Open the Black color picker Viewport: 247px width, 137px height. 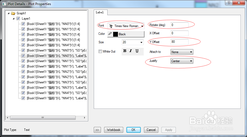click(x=126, y=34)
